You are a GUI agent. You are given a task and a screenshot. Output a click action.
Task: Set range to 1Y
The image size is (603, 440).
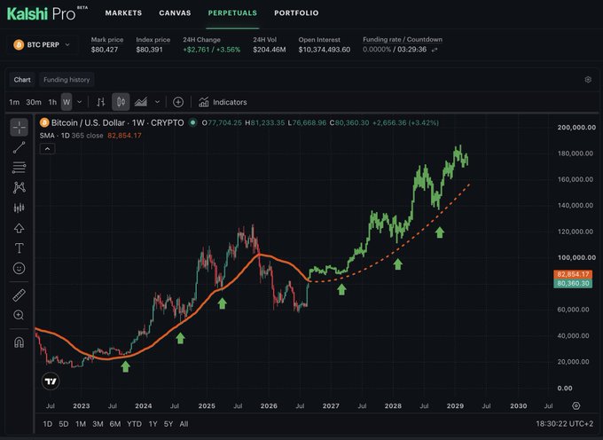point(153,424)
